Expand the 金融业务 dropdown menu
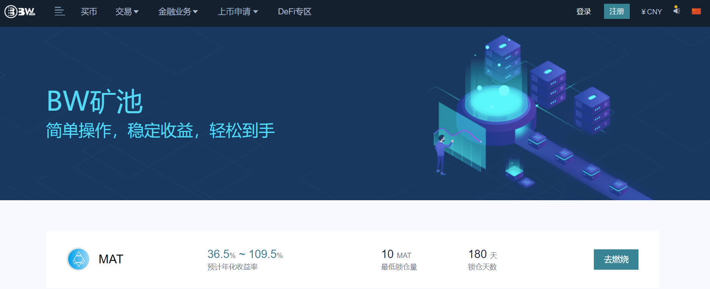Image resolution: width=710 pixels, height=289 pixels. (x=178, y=12)
